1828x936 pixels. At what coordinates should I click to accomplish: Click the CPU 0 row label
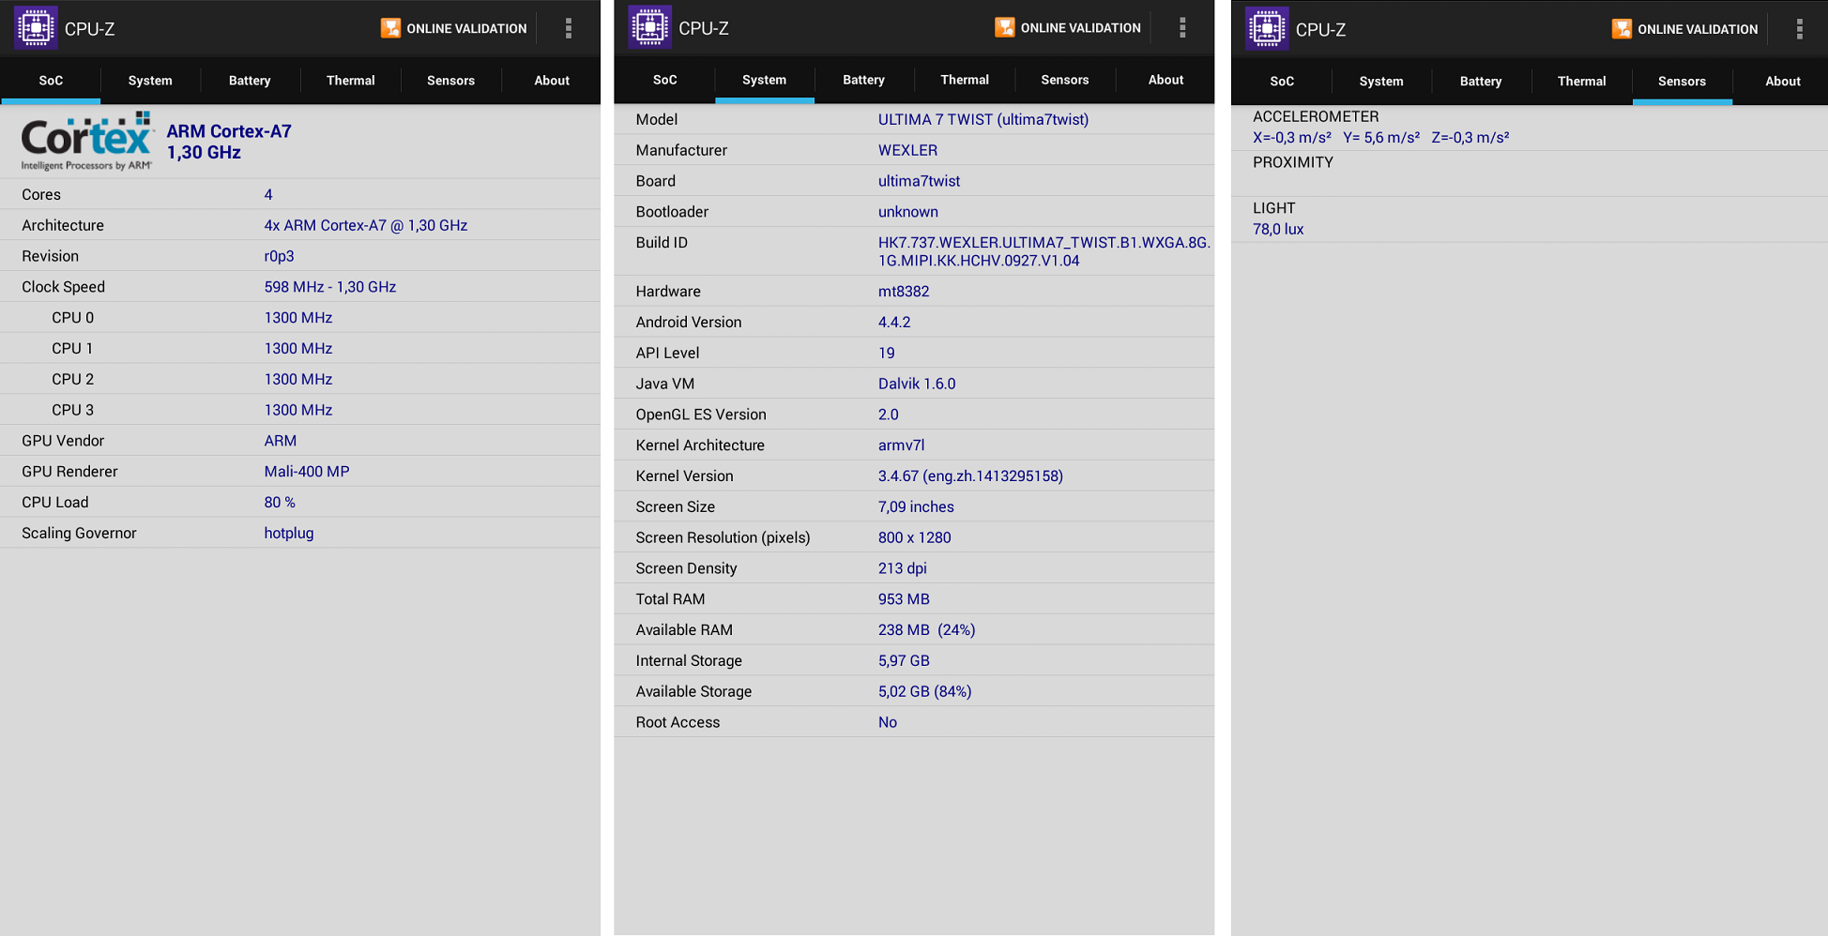[x=73, y=318]
